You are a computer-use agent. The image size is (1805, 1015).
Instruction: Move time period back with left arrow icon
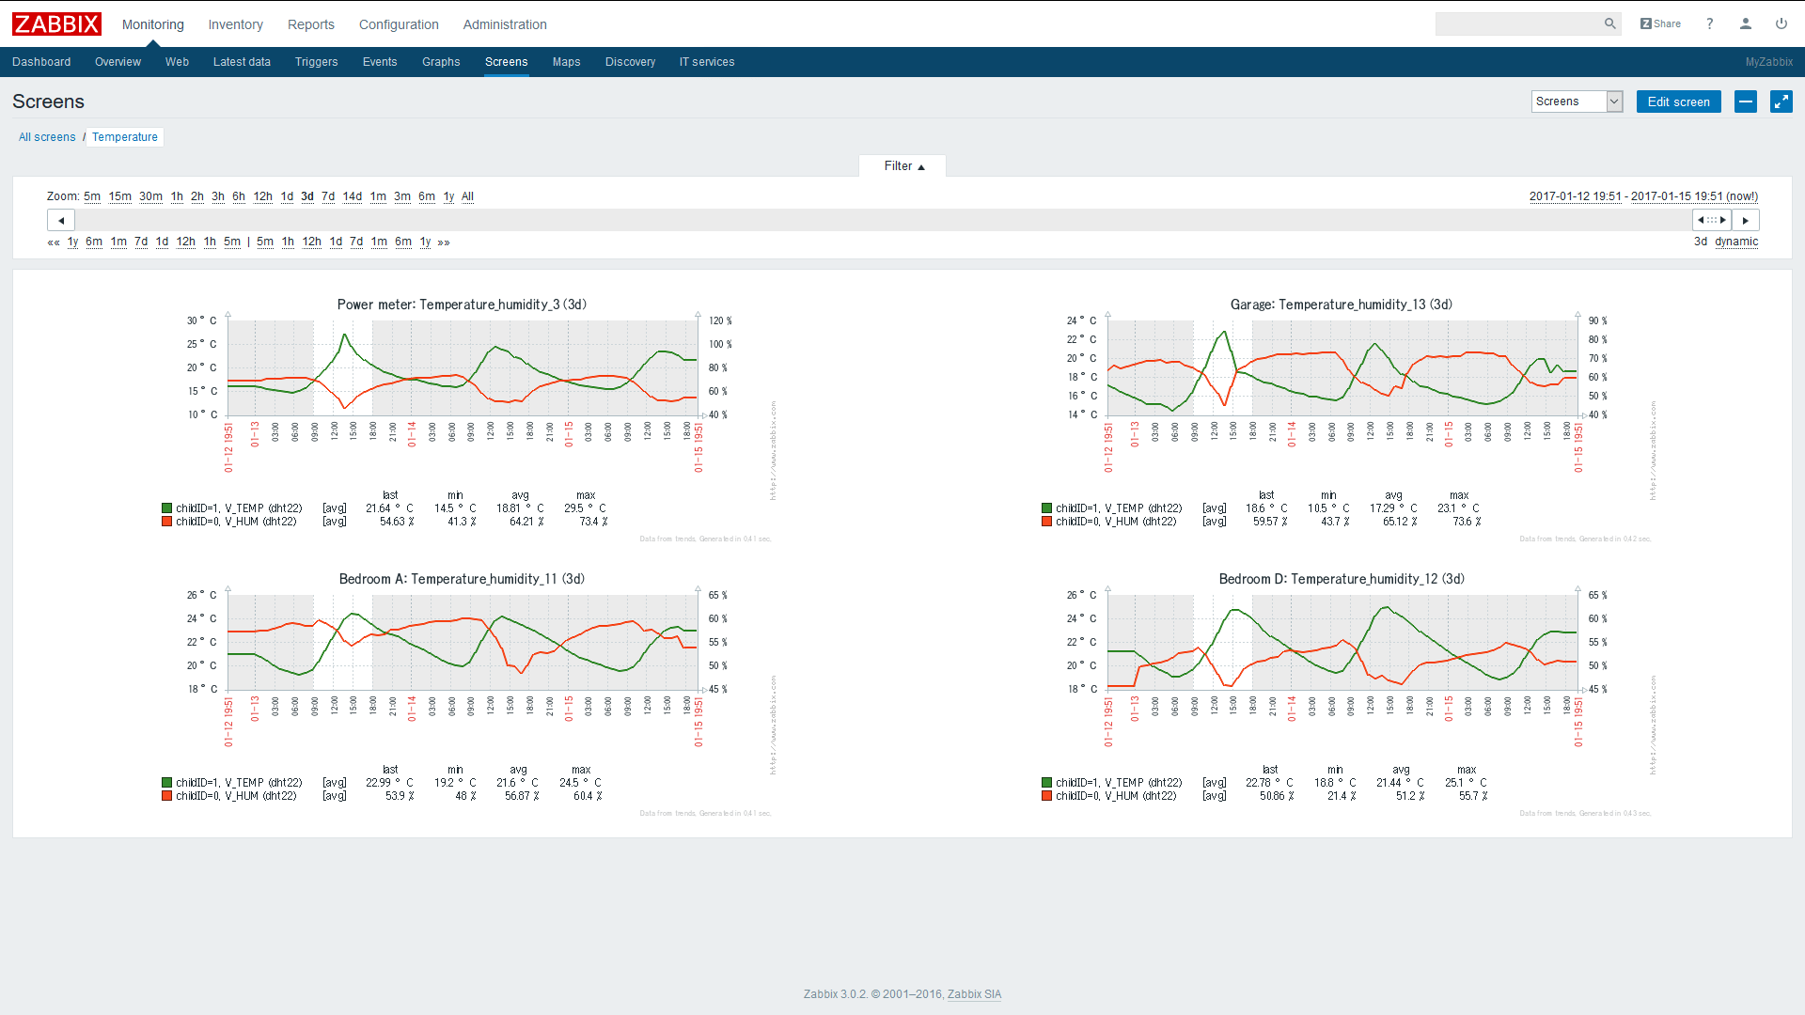tap(60, 219)
